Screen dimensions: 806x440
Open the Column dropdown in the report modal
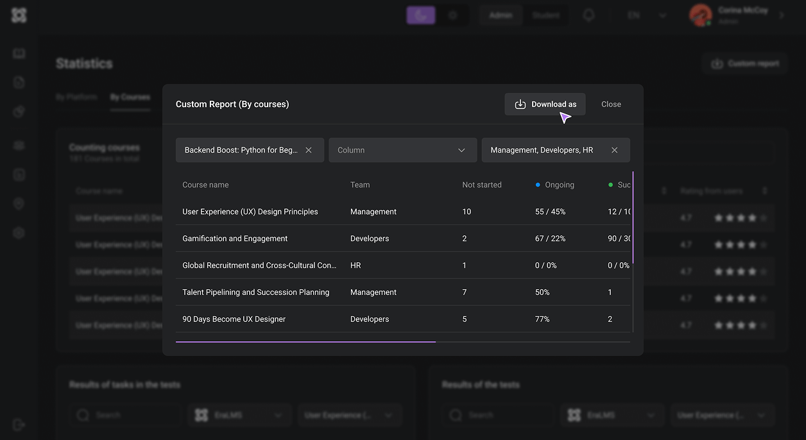(402, 149)
